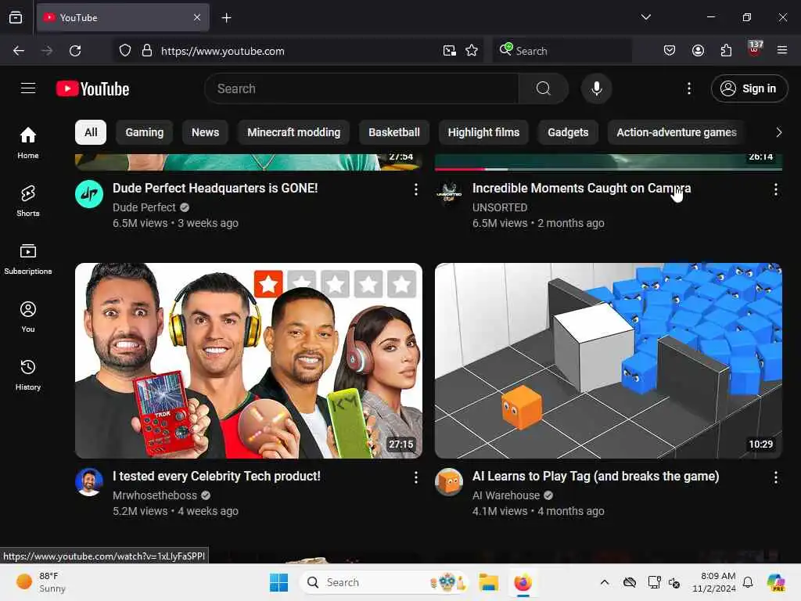This screenshot has height=601, width=801.
Task: Open options for Celebrity Tech product video
Action: tap(416, 477)
